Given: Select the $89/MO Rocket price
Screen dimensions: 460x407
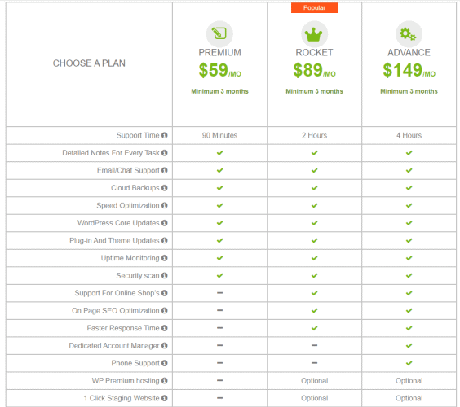Looking at the screenshot, I should pyautogui.click(x=314, y=70).
